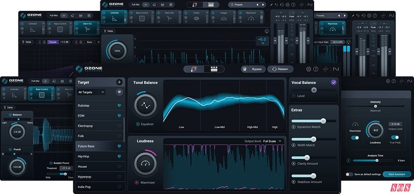Select the Unlimiter module in top window

(114, 17)
